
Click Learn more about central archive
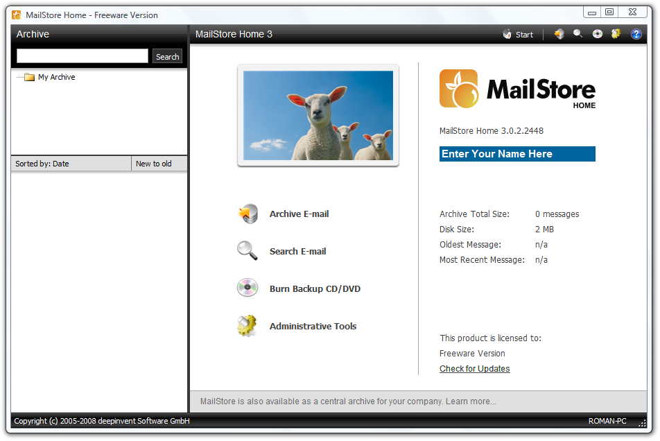point(471,401)
